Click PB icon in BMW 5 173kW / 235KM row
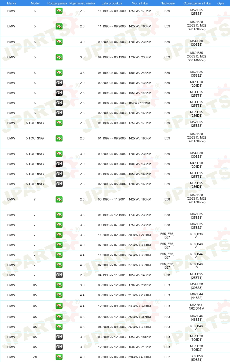 (x=59, y=57)
